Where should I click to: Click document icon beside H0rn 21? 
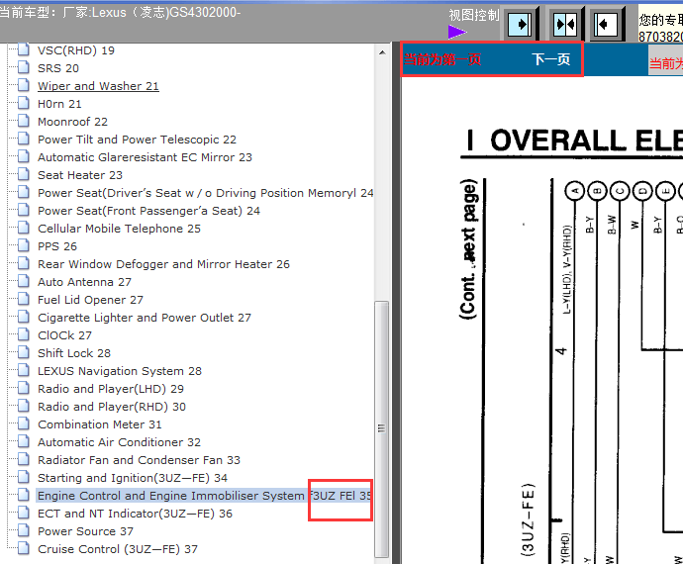tap(24, 104)
